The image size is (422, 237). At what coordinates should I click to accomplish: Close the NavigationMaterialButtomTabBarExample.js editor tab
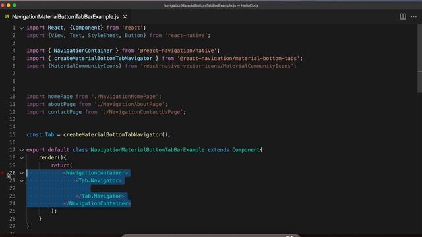tap(125, 17)
